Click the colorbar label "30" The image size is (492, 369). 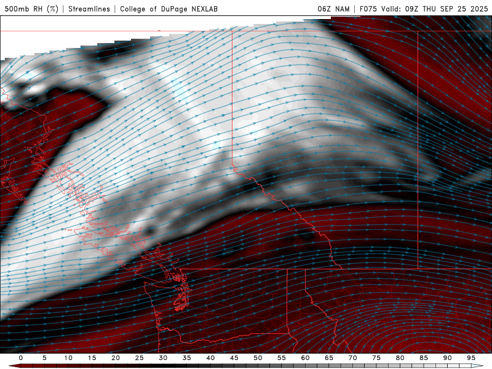pos(163,358)
